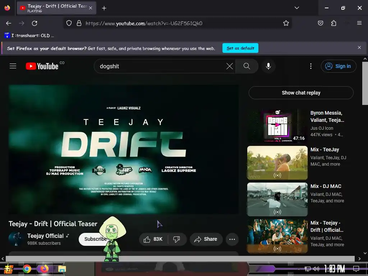Open the YouTube guide hamburger menu
Viewport: 368px width, 276px height.
[13, 66]
